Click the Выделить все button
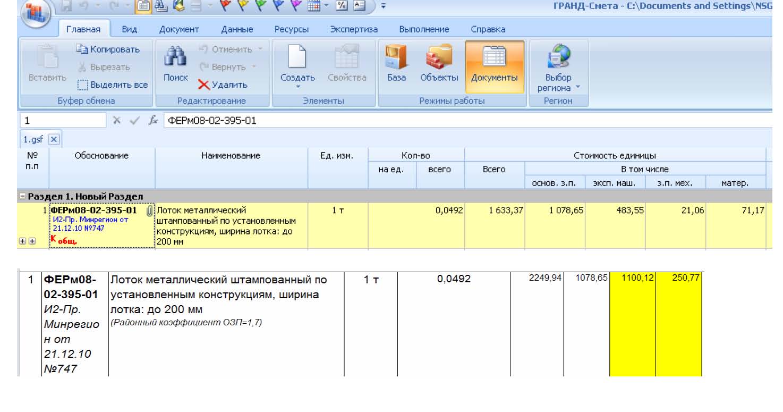 tap(112, 85)
